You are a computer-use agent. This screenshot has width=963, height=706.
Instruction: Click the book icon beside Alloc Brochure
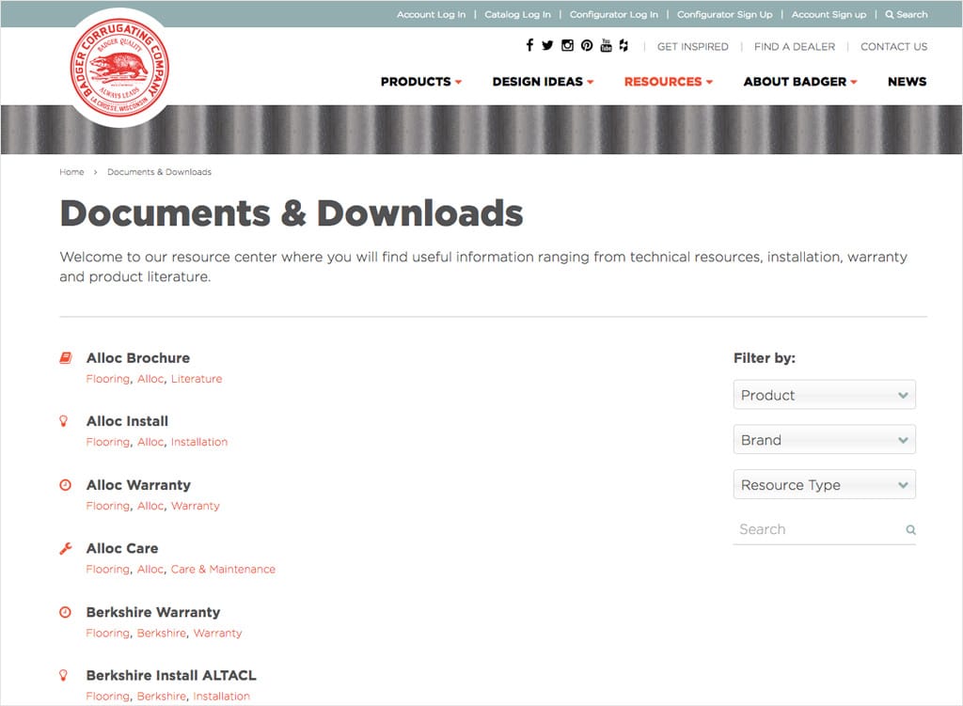[65, 358]
